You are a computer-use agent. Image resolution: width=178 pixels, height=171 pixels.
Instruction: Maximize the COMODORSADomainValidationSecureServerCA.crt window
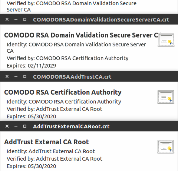[x=25, y=19]
